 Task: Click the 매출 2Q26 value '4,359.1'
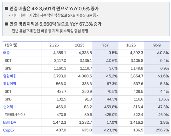(60, 53)
